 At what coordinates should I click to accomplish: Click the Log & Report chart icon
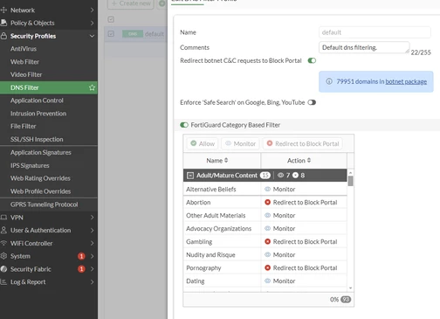(x=3, y=281)
